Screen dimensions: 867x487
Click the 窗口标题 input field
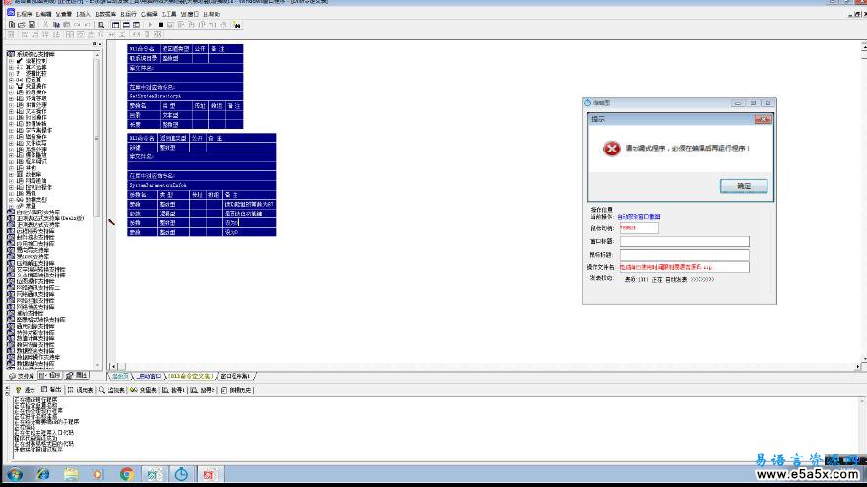[x=684, y=241]
